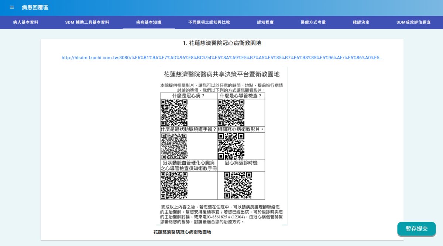The width and height of the screenshot is (443, 246).
Task: Click the caption 花蓮慈濟醫院冠心病衛教園地 below image
Action: click(x=182, y=232)
